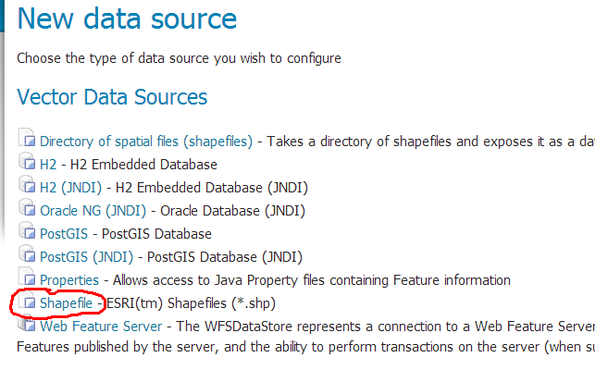Choose the H2 data source link

[x=48, y=165]
